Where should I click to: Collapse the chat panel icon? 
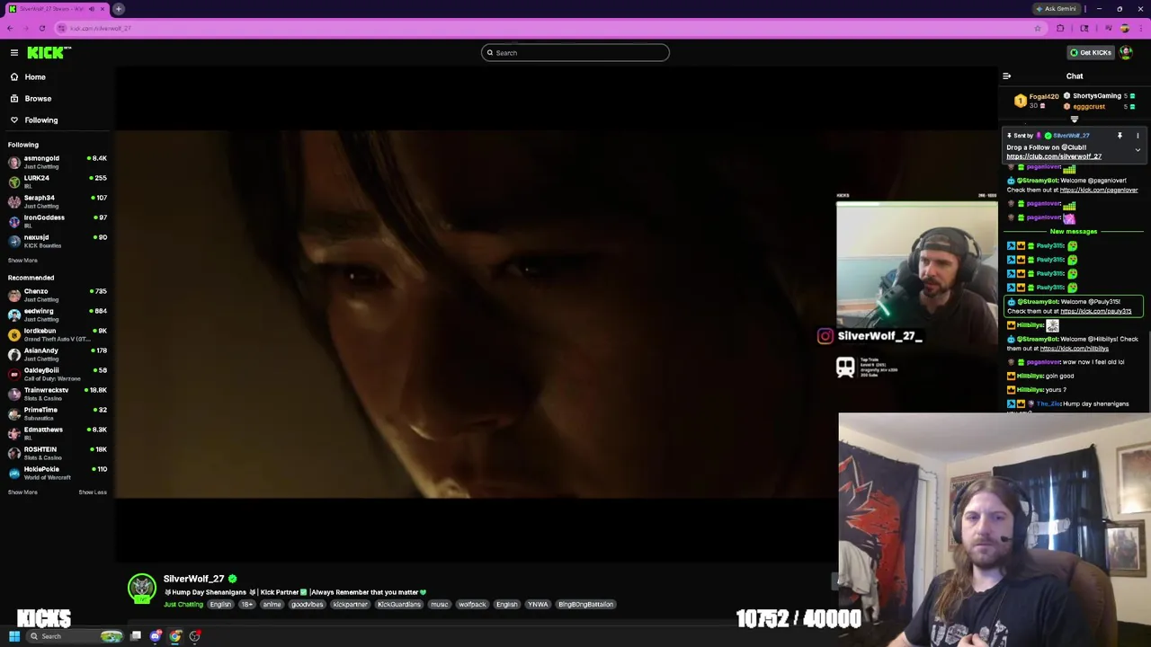click(1007, 76)
